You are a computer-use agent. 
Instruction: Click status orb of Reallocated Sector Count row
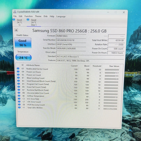(x=18, y=68)
